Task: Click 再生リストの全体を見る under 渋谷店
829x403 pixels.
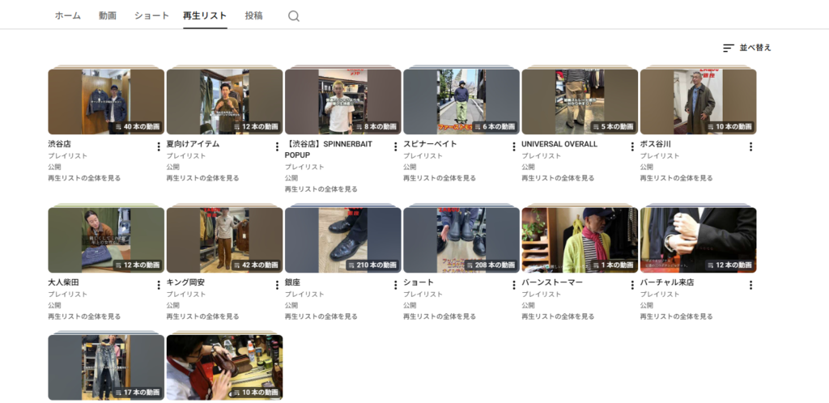Action: click(x=84, y=178)
